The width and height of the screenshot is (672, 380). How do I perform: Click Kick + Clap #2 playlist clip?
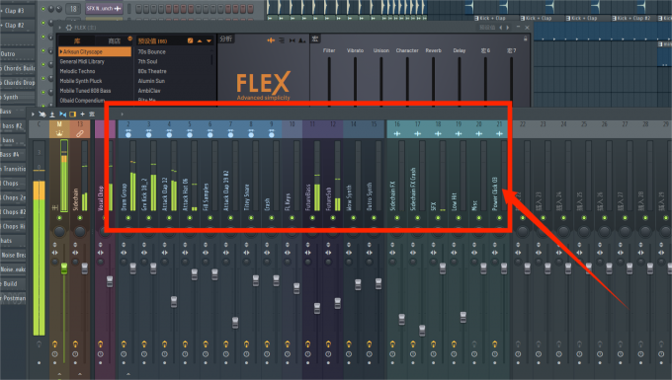pyautogui.click(x=634, y=18)
